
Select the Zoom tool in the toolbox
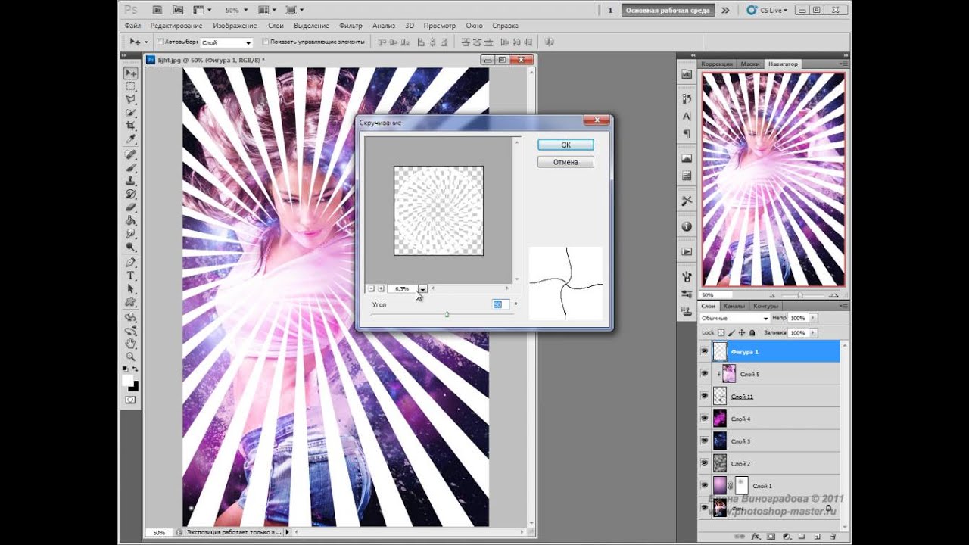[x=131, y=357]
